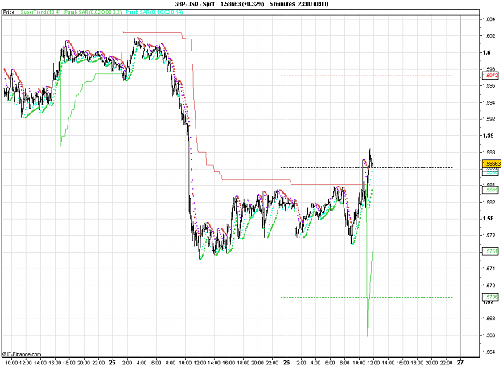Click the 1.58 price axis label
The image size is (503, 366).
[x=489, y=219]
